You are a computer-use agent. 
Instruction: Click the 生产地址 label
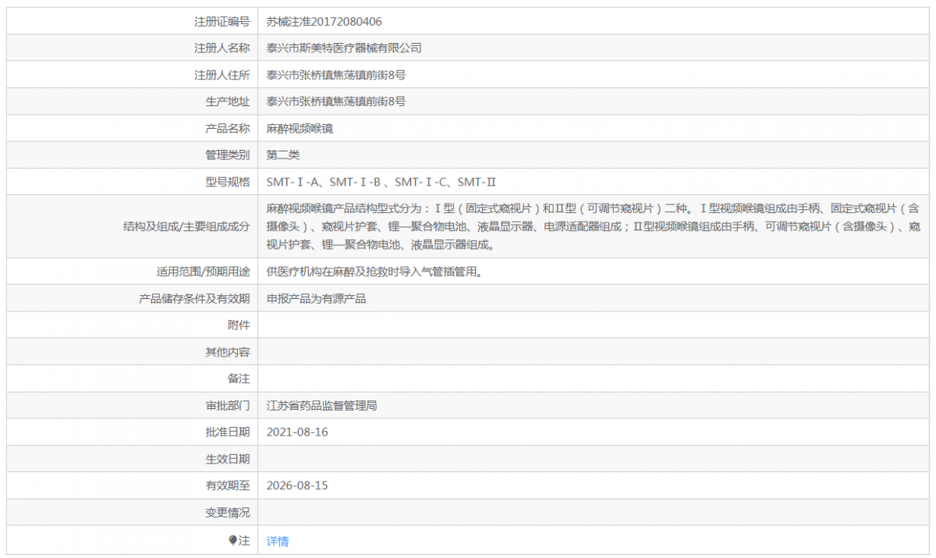click(228, 101)
